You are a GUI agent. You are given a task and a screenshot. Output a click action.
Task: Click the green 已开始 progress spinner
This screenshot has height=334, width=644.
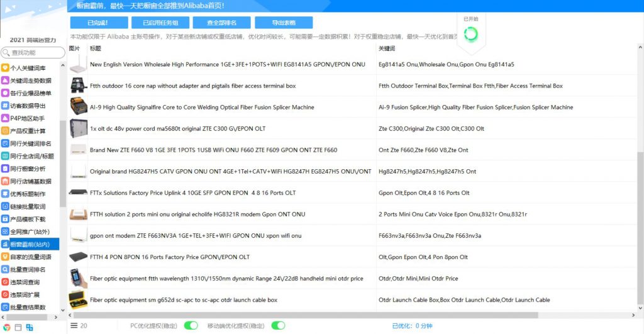click(470, 34)
